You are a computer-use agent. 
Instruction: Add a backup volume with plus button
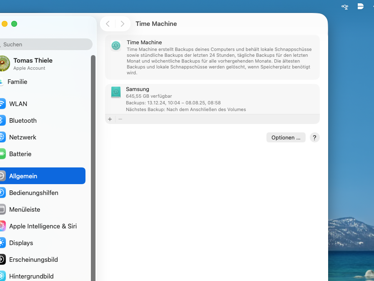(110, 119)
